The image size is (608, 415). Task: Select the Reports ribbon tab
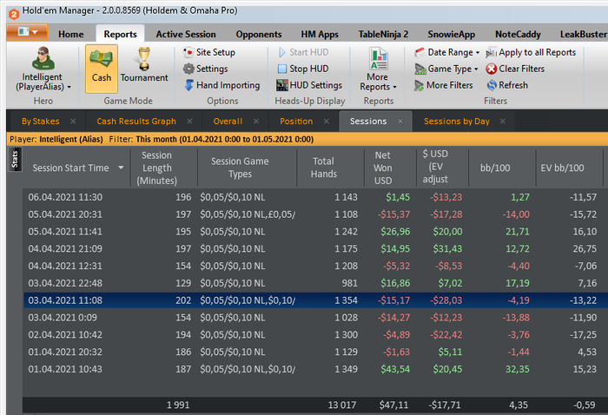pyautogui.click(x=120, y=34)
